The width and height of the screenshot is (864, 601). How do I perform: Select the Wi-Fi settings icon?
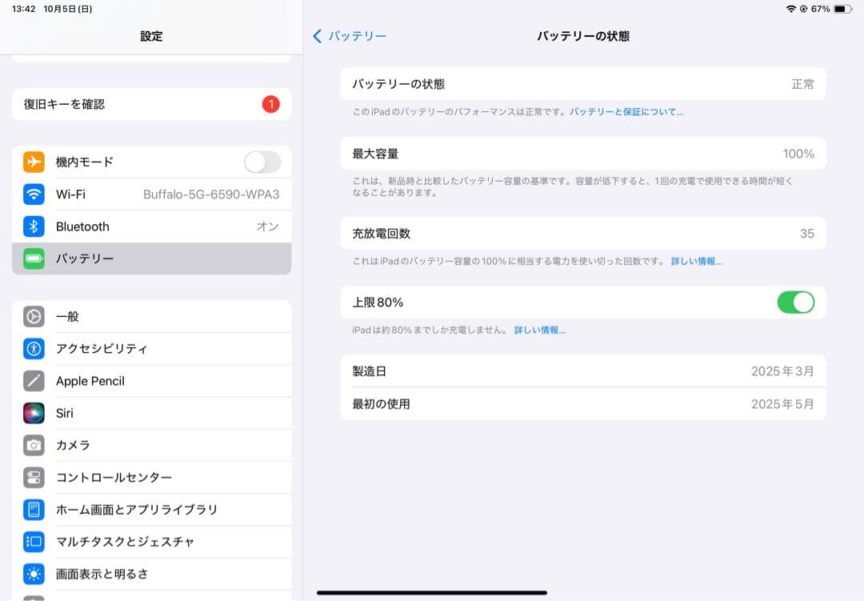tap(34, 194)
